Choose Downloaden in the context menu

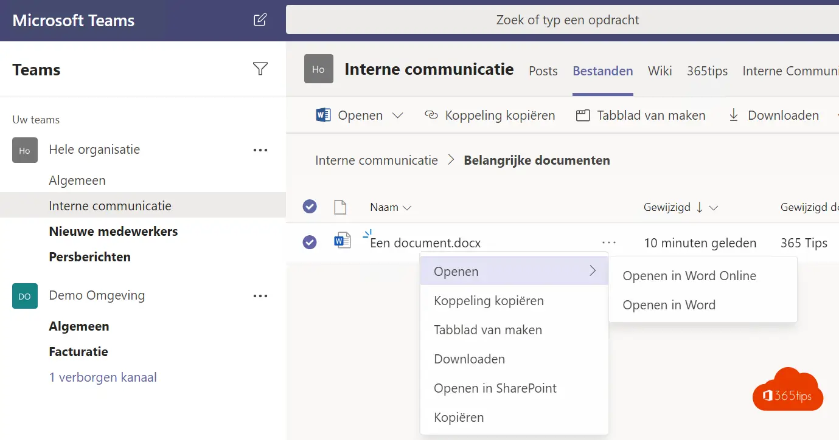point(514,359)
